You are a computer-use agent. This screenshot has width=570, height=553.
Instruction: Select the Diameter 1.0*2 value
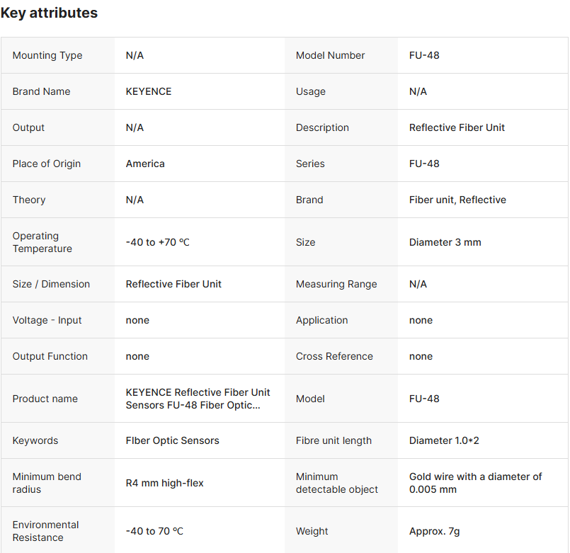pyautogui.click(x=445, y=440)
